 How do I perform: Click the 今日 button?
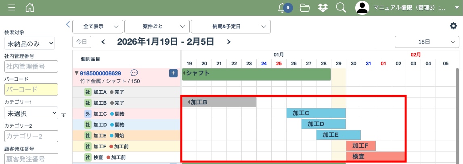point(82,42)
